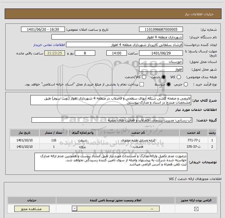The image size is (225, 218).
Task: Click the buyer organization name field
Action: coord(117,37)
